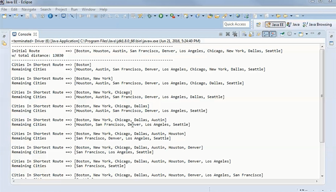
Task: Expand the External Tools dropdown arrow
Action: coord(178,16)
